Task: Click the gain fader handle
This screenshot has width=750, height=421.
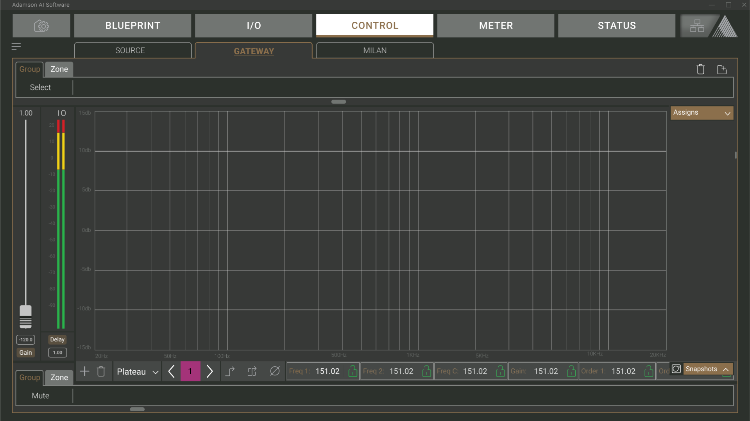Action: [26, 311]
